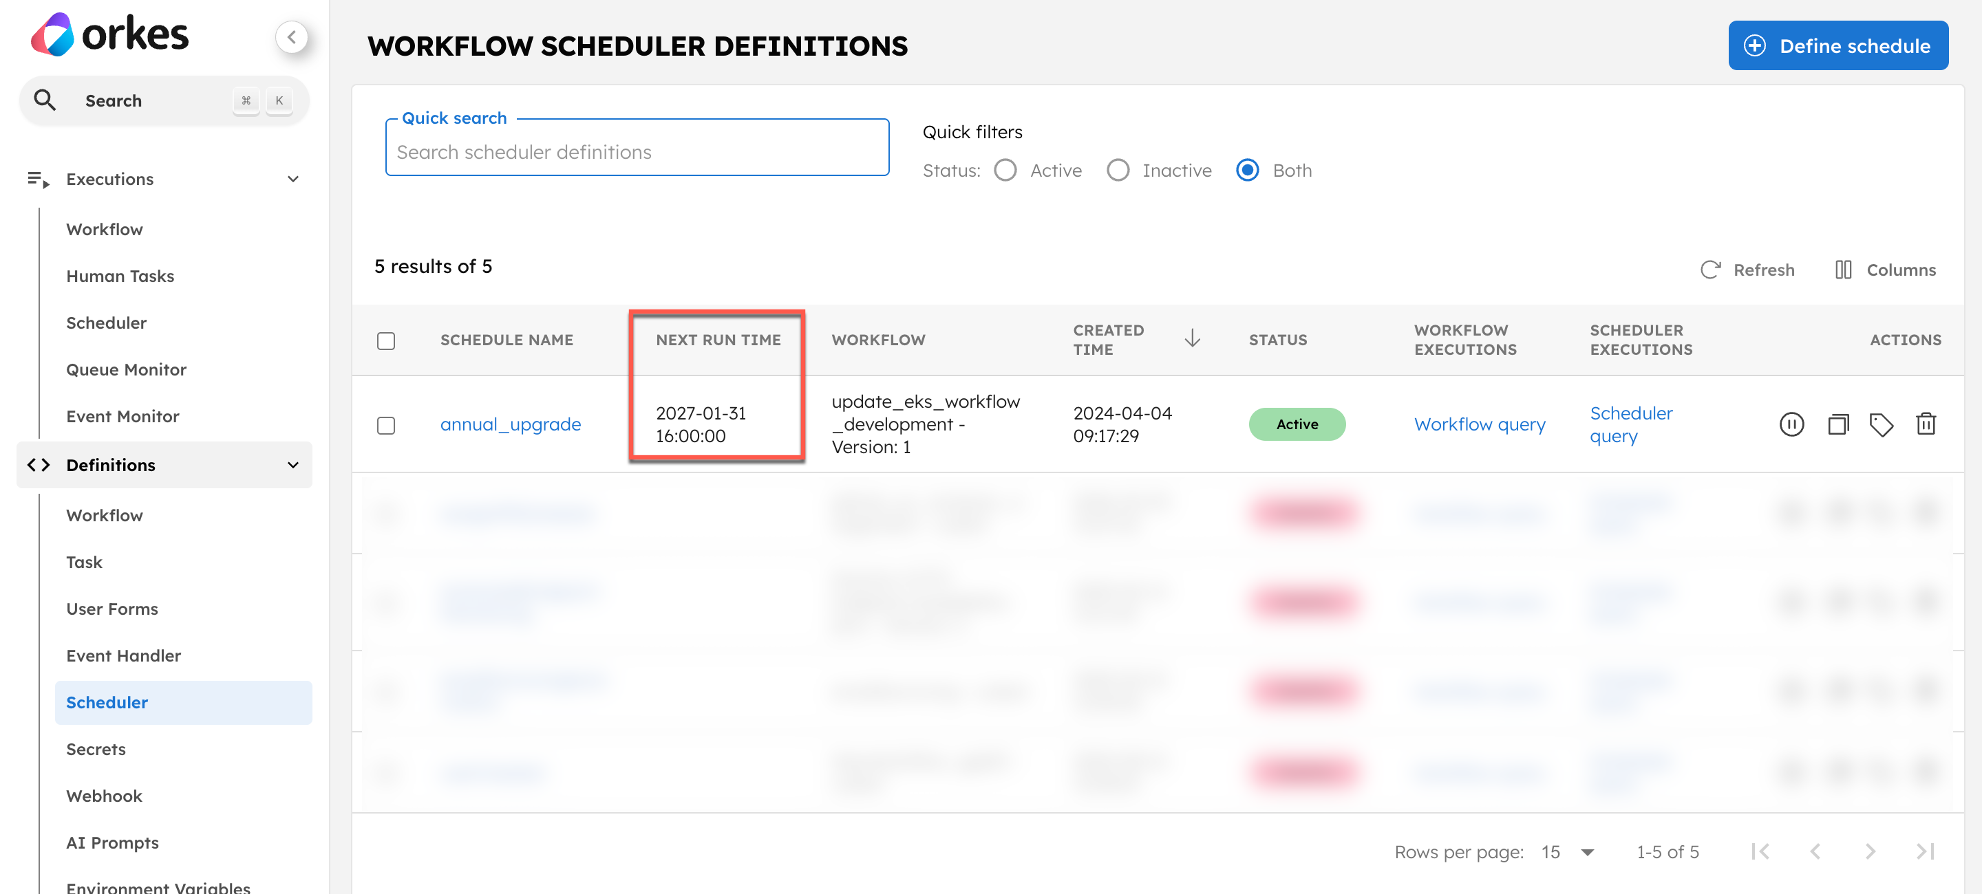Pause the annual_upgrade schedule
1982x894 pixels.
coord(1791,424)
